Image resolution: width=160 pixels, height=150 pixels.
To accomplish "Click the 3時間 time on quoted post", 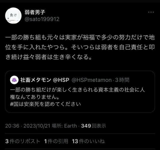I will coord(122,80).
